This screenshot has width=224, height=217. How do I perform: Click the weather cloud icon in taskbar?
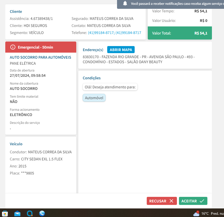pyautogui.click(x=196, y=213)
